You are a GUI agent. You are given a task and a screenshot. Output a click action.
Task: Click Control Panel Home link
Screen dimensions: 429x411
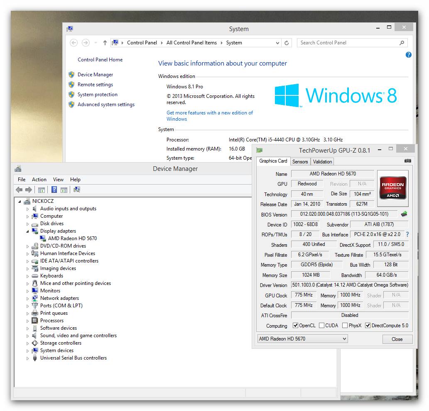(100, 60)
